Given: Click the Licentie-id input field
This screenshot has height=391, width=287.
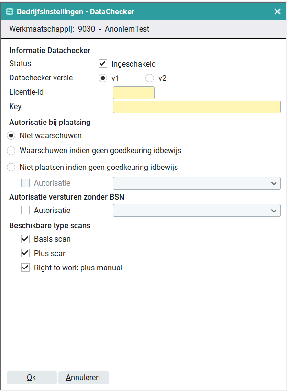Looking at the screenshot, I should click(x=133, y=92).
